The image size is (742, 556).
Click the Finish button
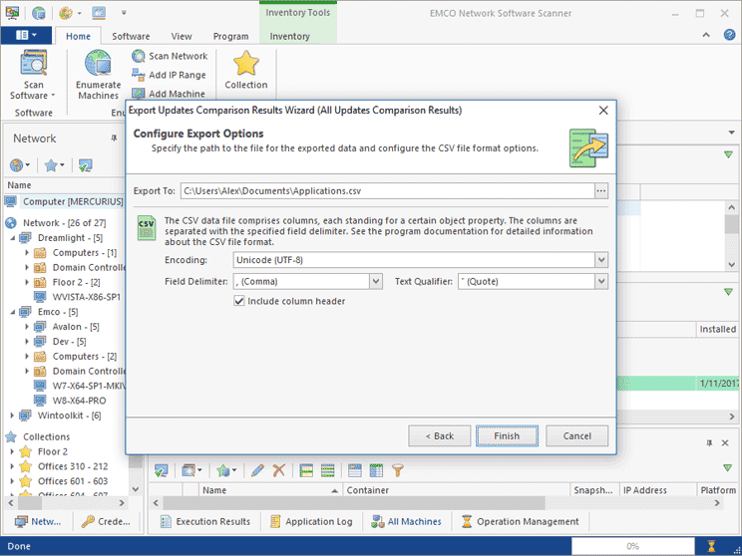coord(507,435)
